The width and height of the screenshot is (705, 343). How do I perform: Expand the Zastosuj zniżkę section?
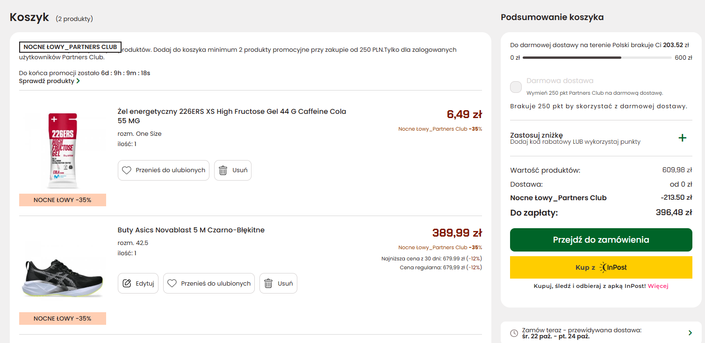pos(536,135)
